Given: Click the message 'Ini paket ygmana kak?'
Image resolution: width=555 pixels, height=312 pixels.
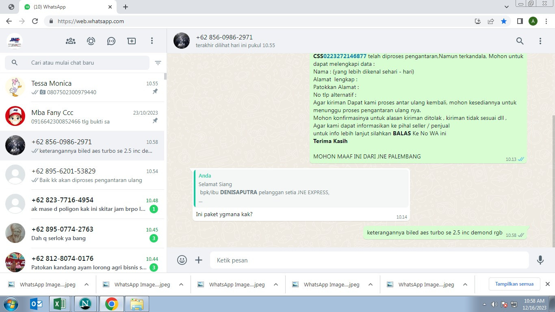Looking at the screenshot, I should pyautogui.click(x=224, y=214).
